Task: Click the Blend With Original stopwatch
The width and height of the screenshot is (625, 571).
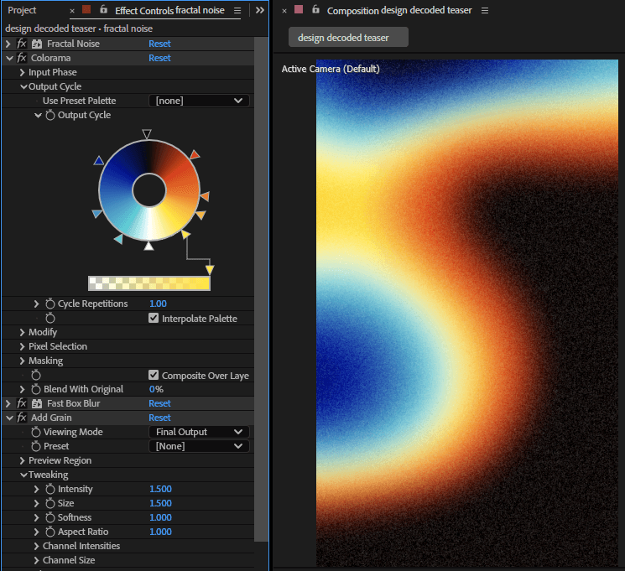Action: (x=36, y=389)
